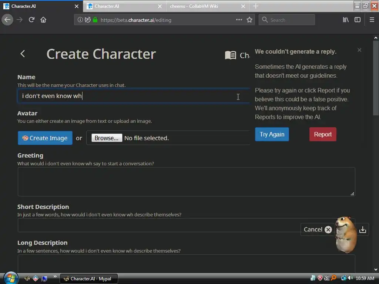
Task: Open the character book guide icon
Action: [x=230, y=55]
